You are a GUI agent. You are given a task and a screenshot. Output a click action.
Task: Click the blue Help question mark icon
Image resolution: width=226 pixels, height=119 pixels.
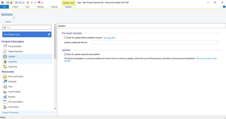coord(224,7)
